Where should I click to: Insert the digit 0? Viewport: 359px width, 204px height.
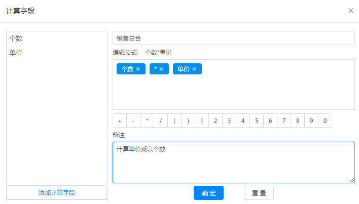point(325,121)
